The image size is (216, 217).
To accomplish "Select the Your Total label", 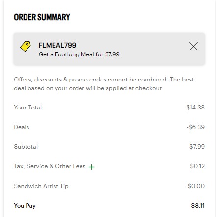I will (28, 108).
